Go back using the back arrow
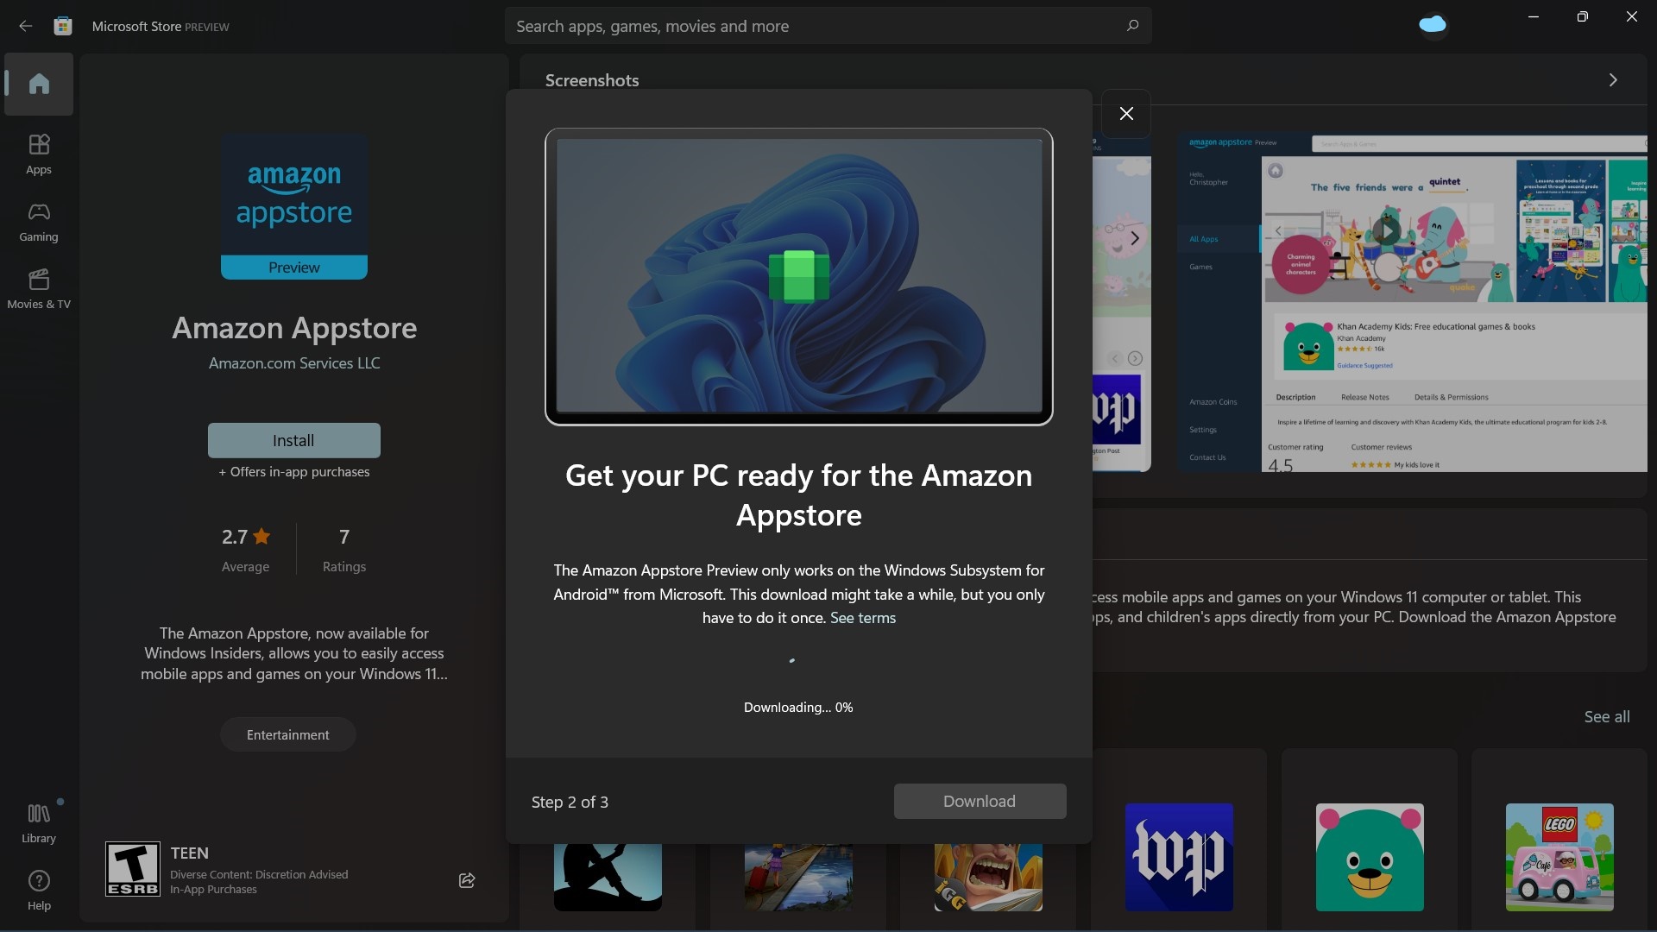The height and width of the screenshot is (932, 1657). pyautogui.click(x=26, y=26)
